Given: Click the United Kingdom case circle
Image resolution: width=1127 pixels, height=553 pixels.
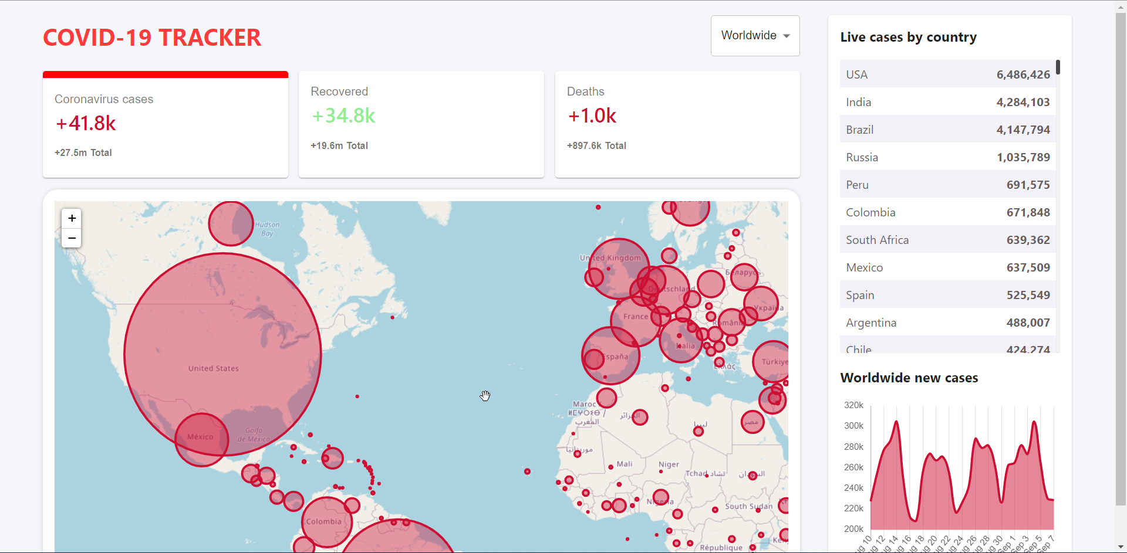Looking at the screenshot, I should (x=619, y=269).
